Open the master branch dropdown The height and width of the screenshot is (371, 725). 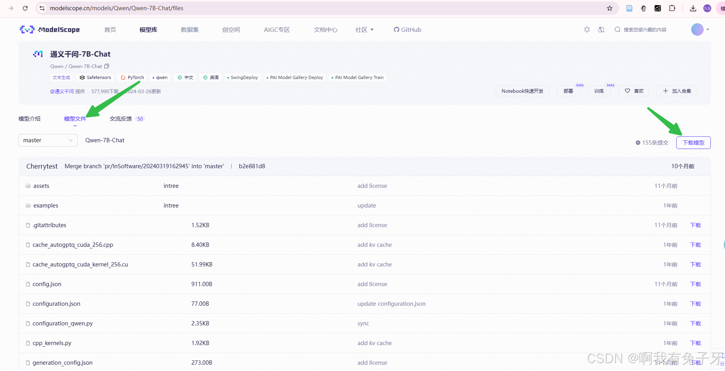[48, 140]
